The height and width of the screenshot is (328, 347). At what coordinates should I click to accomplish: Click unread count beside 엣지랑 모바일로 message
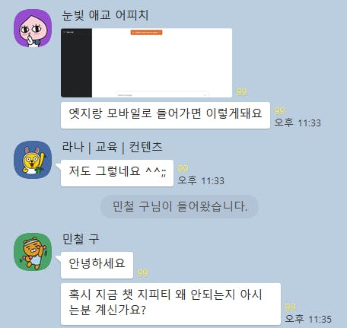(x=279, y=110)
